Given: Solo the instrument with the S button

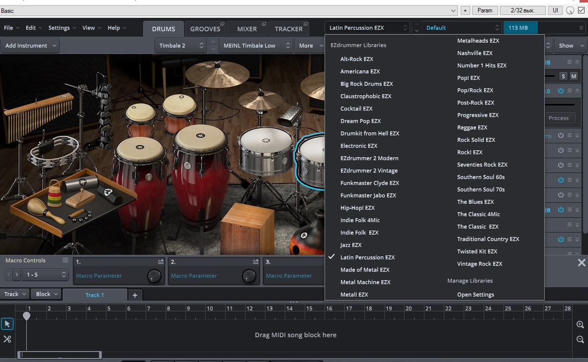Looking at the screenshot, I should [x=563, y=76].
